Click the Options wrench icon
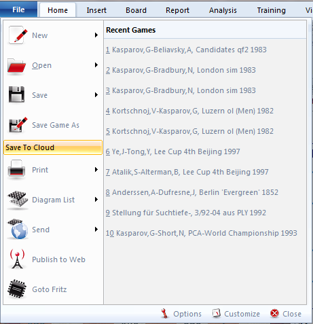Image resolution: width=313 pixels, height=324 pixels. [164, 314]
